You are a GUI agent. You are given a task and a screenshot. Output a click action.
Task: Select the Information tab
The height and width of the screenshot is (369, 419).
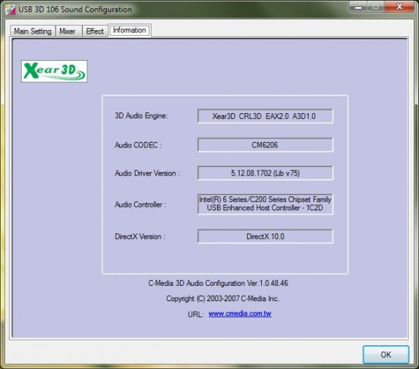point(130,30)
